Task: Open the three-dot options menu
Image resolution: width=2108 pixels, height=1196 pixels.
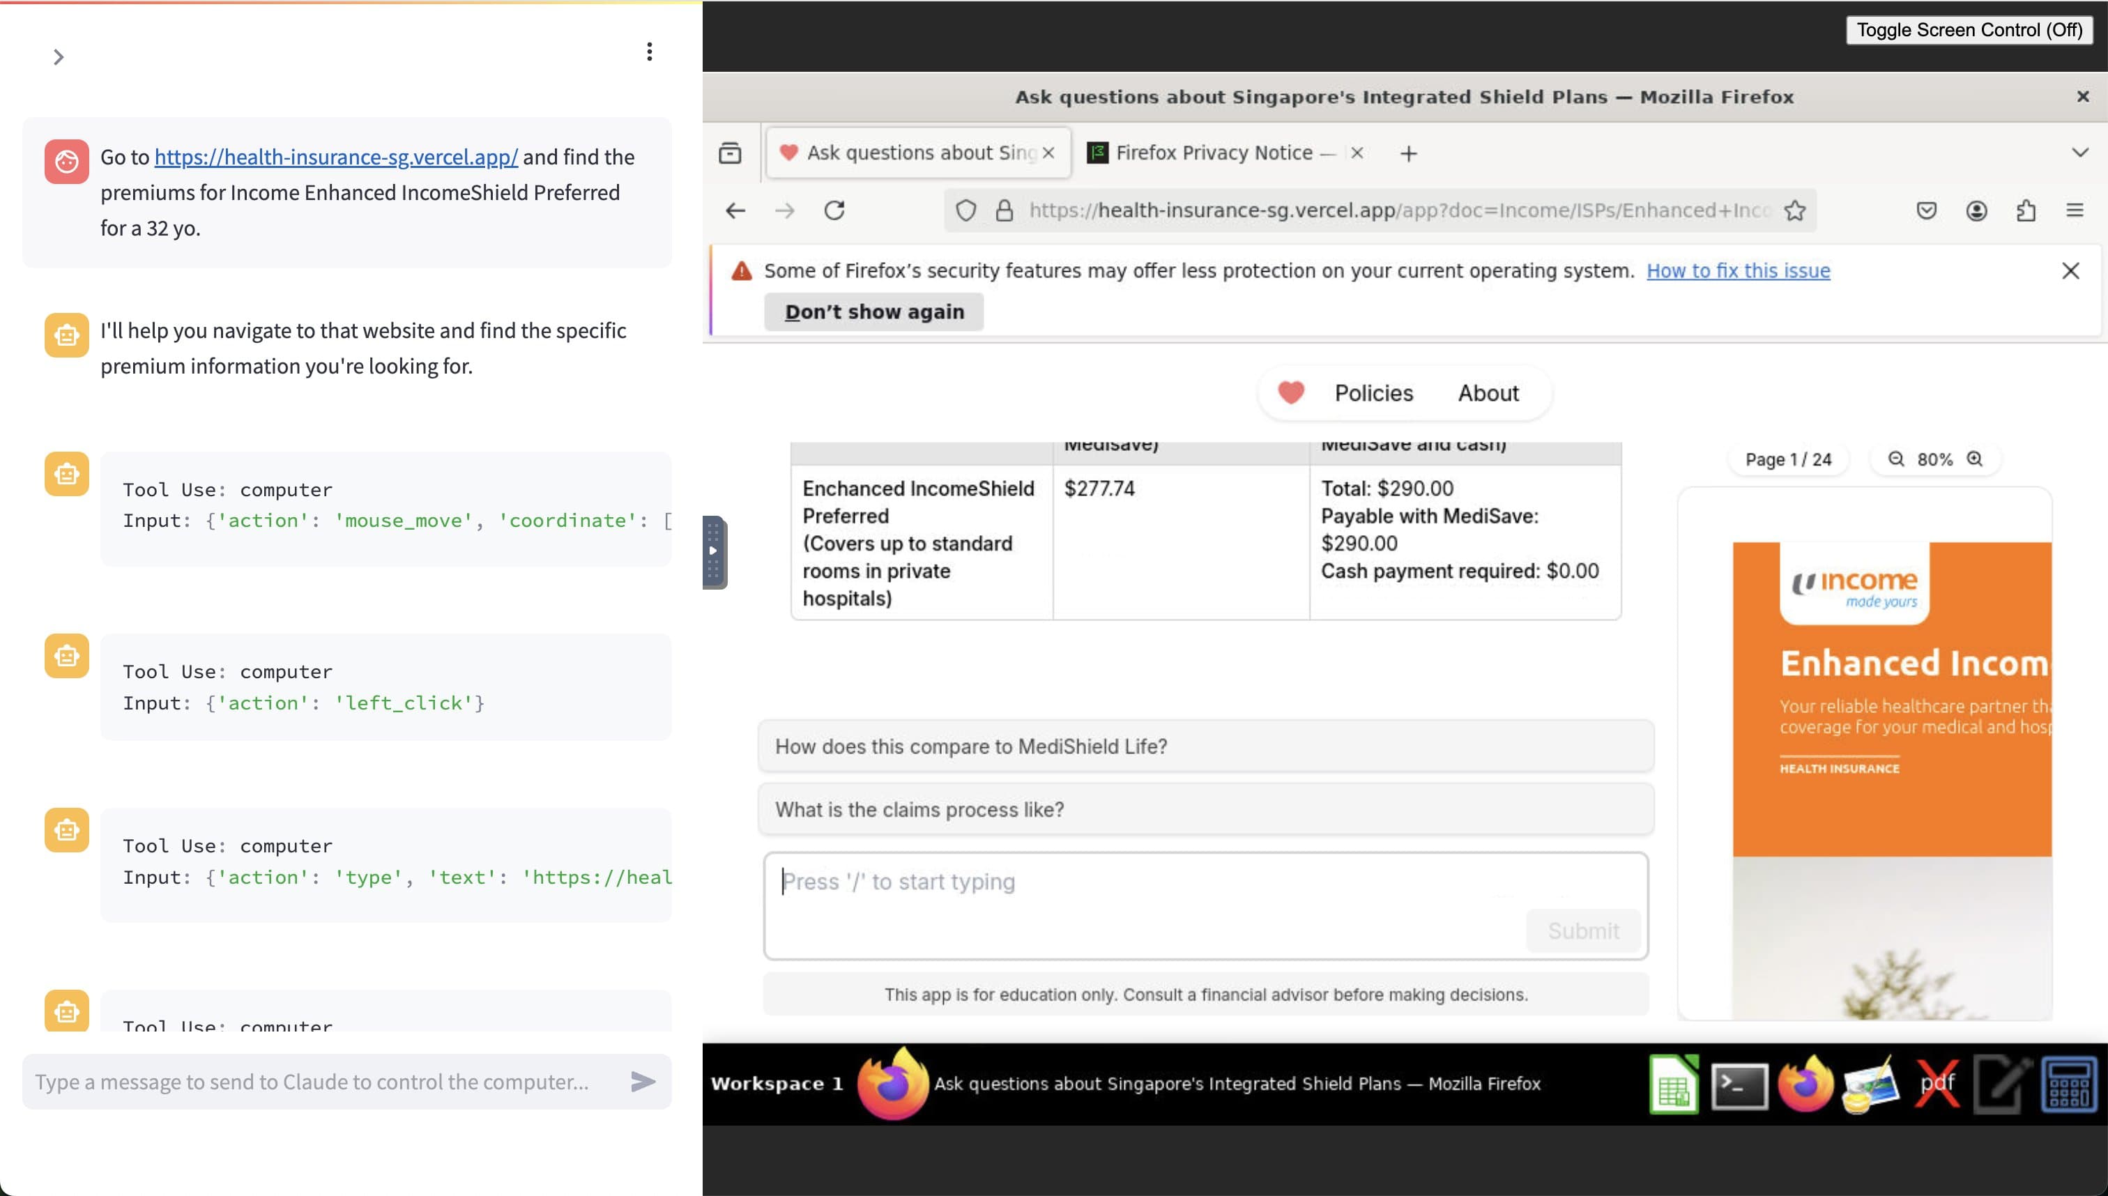Action: click(x=649, y=52)
